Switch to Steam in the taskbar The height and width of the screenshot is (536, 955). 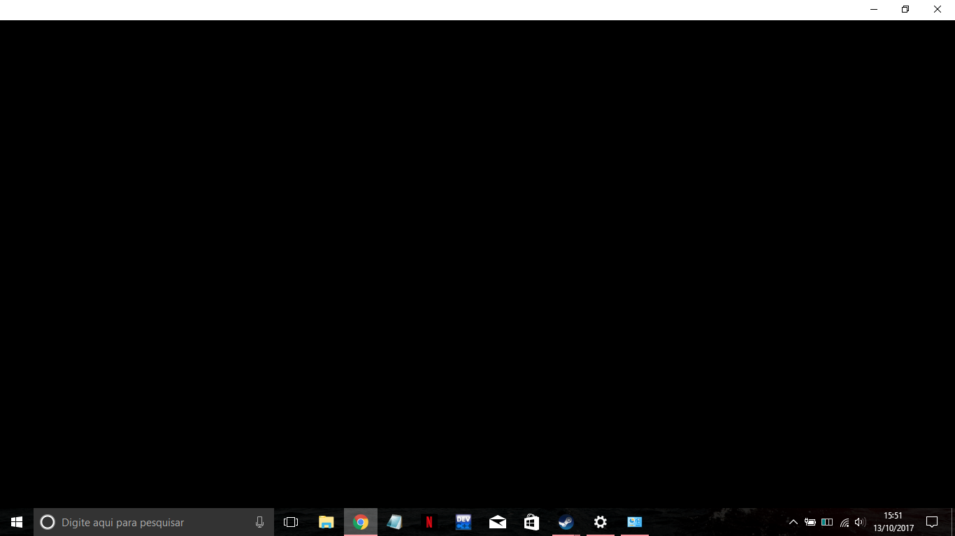[566, 522]
